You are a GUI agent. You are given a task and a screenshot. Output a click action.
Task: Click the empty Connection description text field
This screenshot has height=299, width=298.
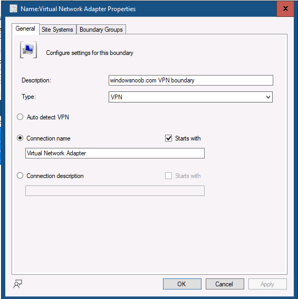pyautogui.click(x=115, y=191)
